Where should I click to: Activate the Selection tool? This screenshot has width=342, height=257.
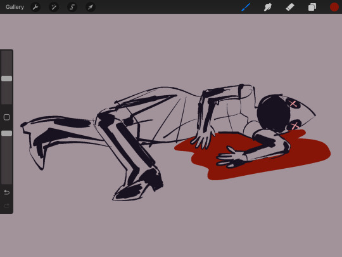(x=72, y=7)
